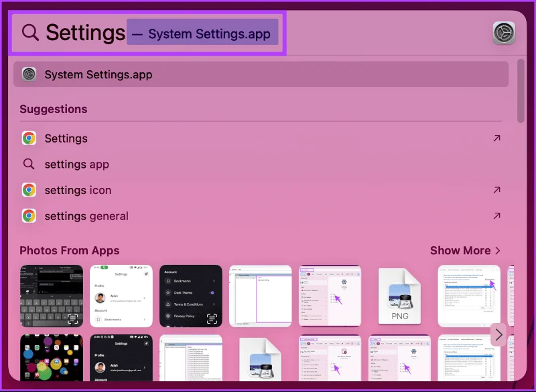Open the dark Account menu thumbnail with Bookmarks

coord(191,296)
